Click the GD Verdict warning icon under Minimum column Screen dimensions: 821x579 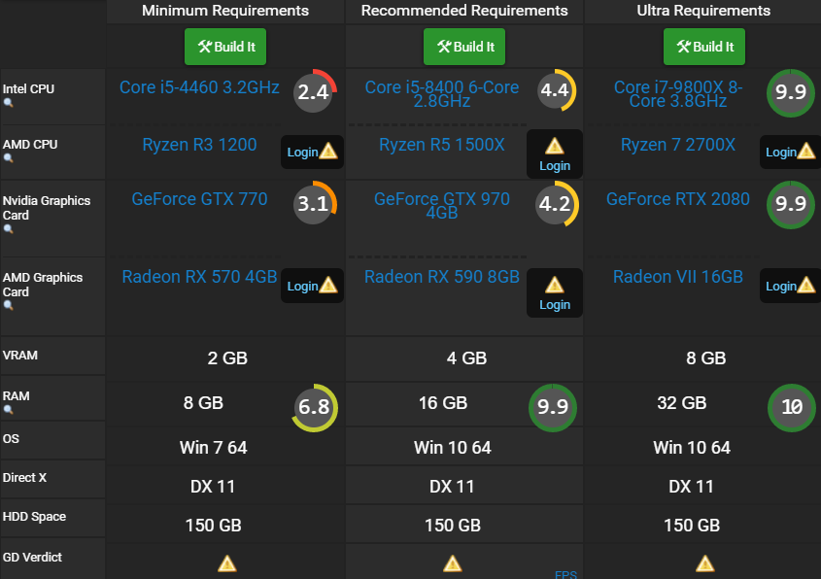[226, 562]
